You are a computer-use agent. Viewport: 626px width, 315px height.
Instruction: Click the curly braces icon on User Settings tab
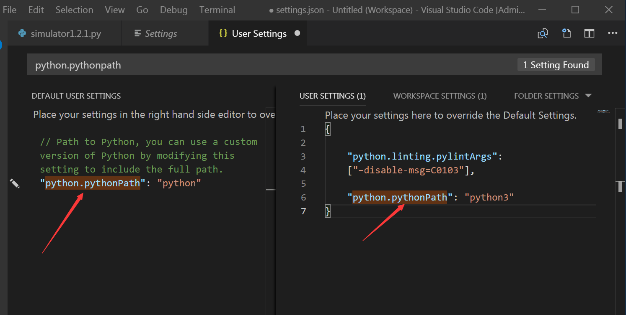pos(223,33)
